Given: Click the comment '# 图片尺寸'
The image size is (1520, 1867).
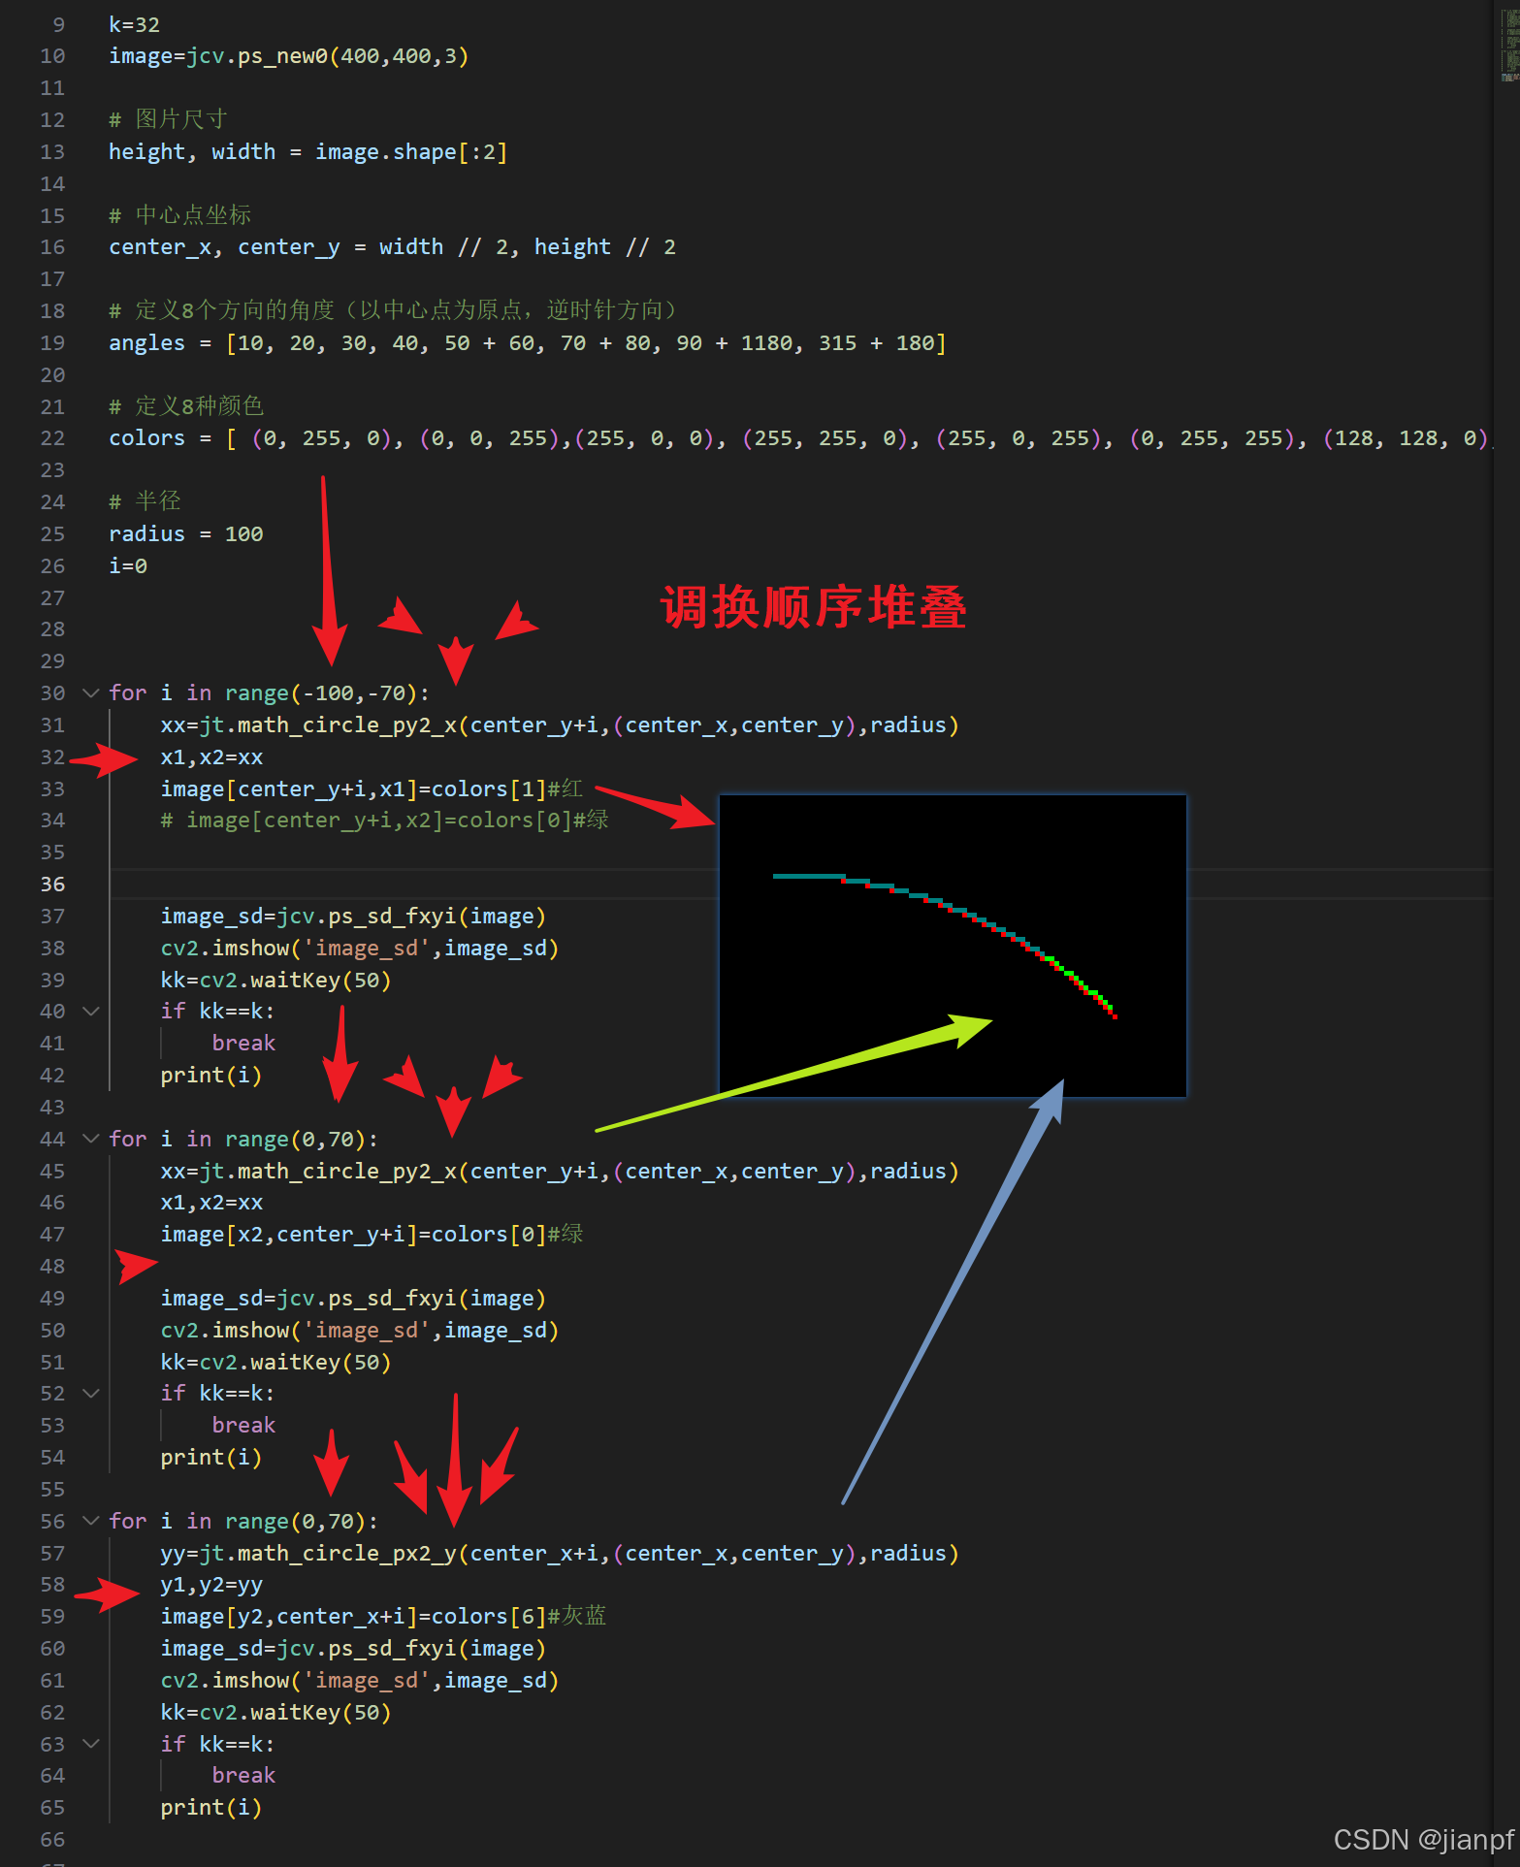Looking at the screenshot, I should [168, 119].
